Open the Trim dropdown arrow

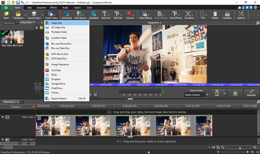point(206,15)
